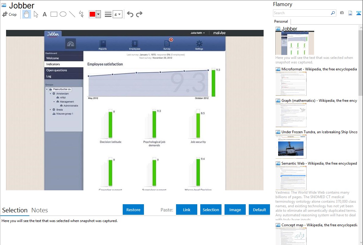Open the Under Frozen Tundra snapshot thumbnail
Screen dimensions: 363x245
(x=291, y=147)
